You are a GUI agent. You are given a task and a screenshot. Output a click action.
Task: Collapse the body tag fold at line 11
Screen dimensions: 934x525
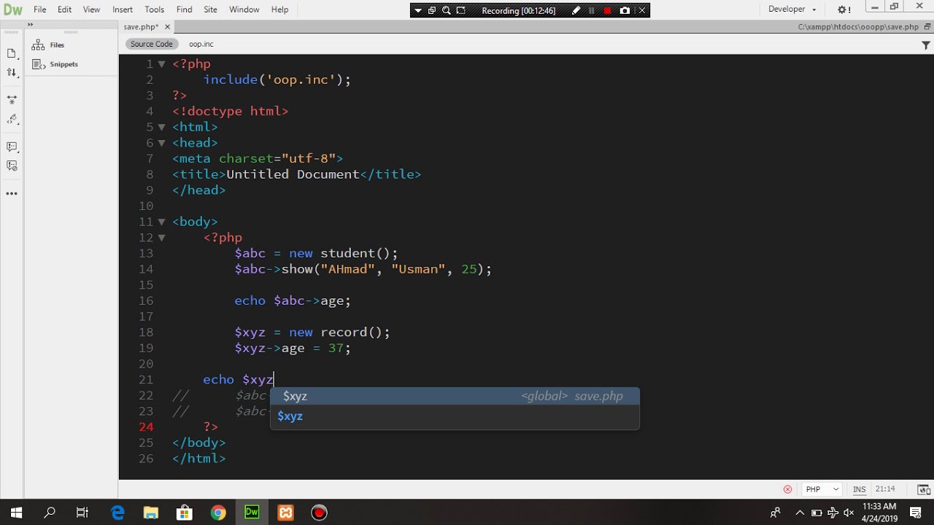(161, 222)
